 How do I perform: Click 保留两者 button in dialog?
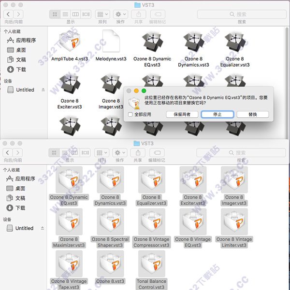182,114
